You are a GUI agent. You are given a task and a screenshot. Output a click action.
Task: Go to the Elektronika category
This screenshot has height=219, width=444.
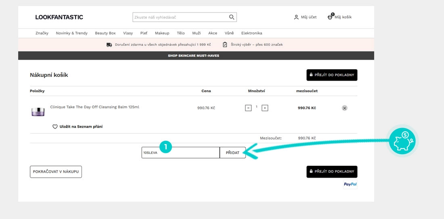coord(251,33)
